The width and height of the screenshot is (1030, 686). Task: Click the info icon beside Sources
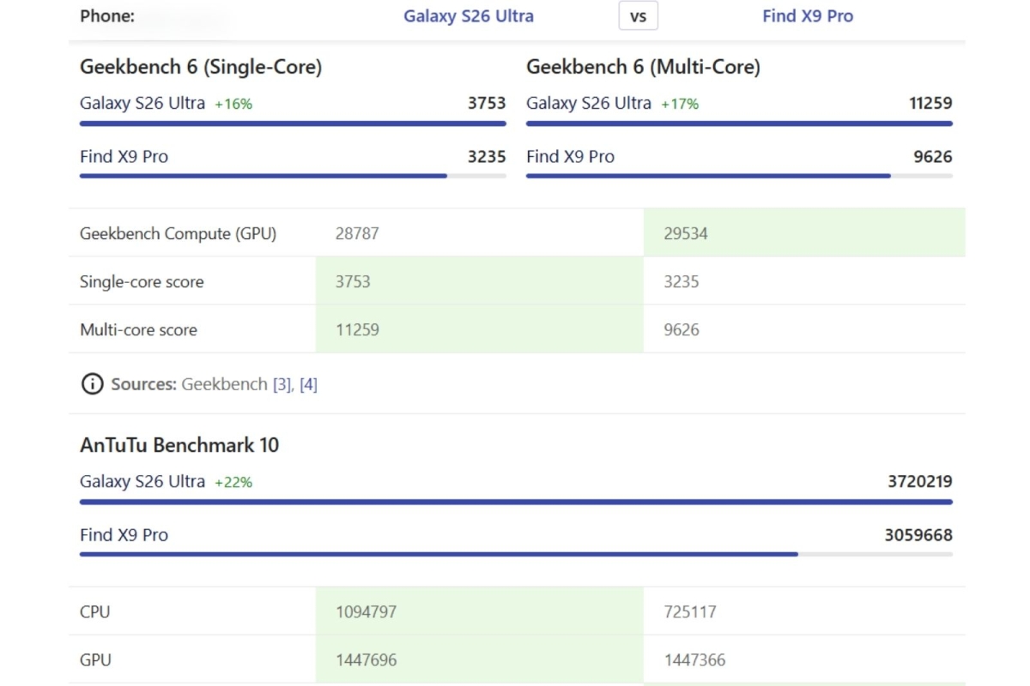click(x=92, y=384)
